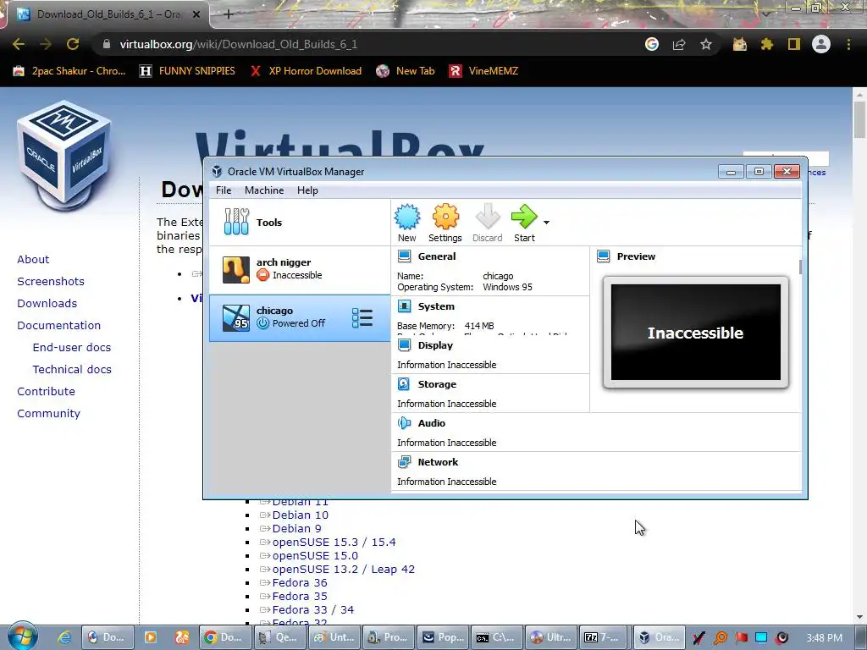Open the Documentation link

[x=59, y=326]
